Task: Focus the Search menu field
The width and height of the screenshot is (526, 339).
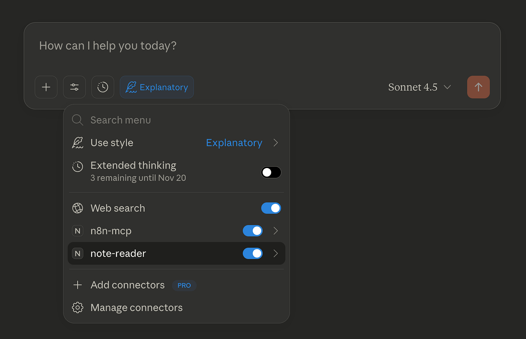Action: [177, 120]
